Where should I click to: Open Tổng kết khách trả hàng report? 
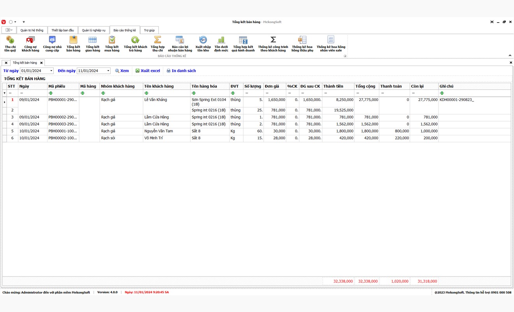(135, 43)
